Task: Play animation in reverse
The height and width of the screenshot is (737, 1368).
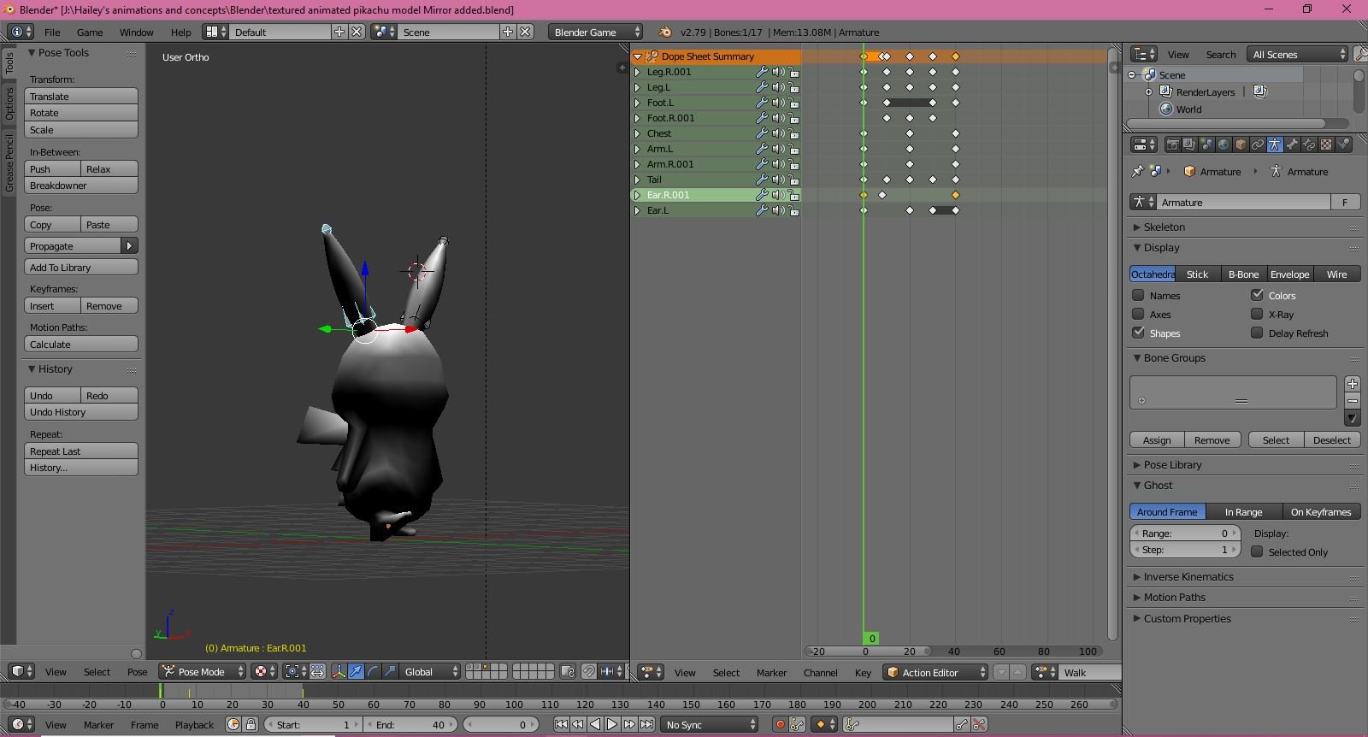Action: pos(595,724)
